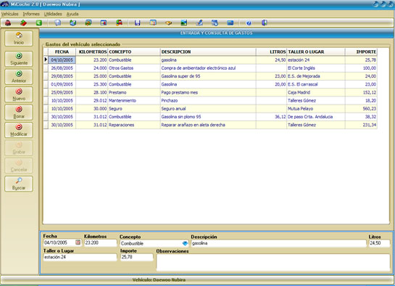The image size is (395, 286).
Task: Click the gold ring toolbar icon
Action: click(x=168, y=23)
